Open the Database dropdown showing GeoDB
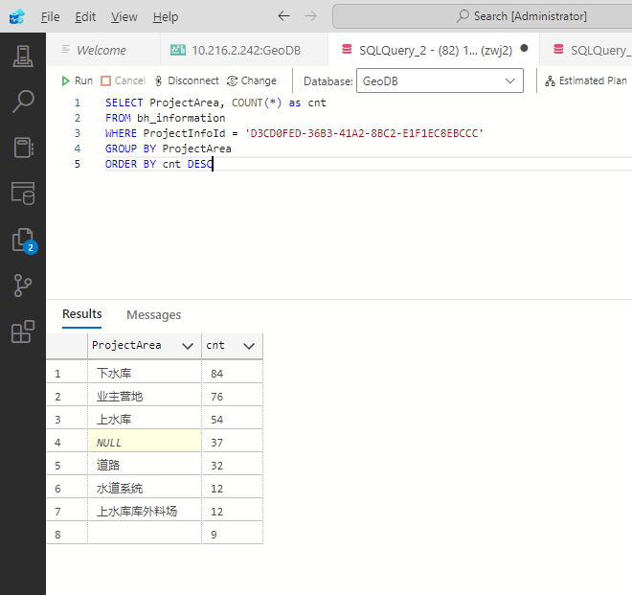 coord(440,81)
